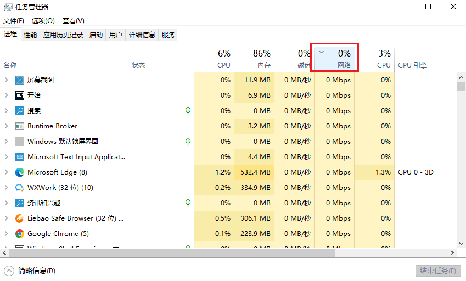Click the green leaf status icon for 搜索
Screen dimensions: 466x281
[x=188, y=111]
